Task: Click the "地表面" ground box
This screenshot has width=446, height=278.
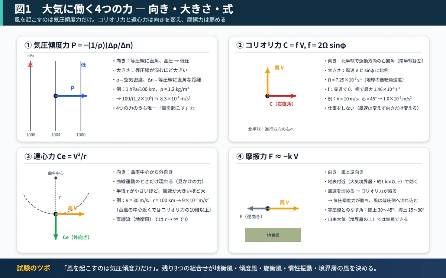Action: coord(273,235)
